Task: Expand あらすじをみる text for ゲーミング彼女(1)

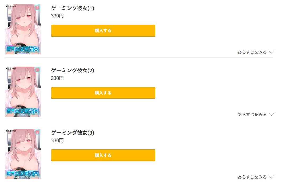Action: [x=252, y=52]
